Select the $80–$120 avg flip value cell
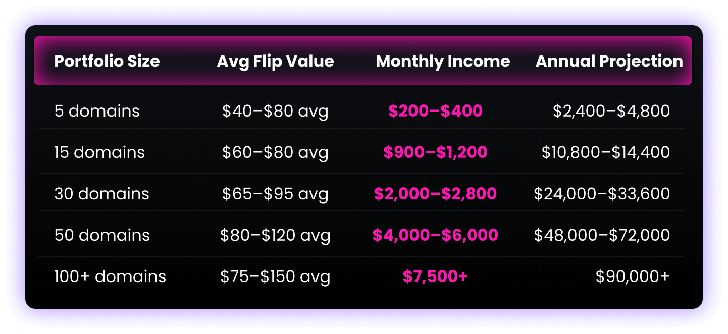 click(x=275, y=235)
